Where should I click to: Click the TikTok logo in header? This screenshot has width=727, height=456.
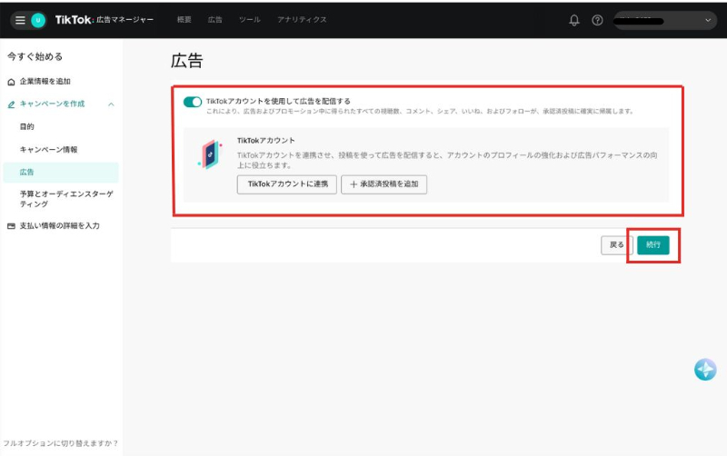(74, 20)
